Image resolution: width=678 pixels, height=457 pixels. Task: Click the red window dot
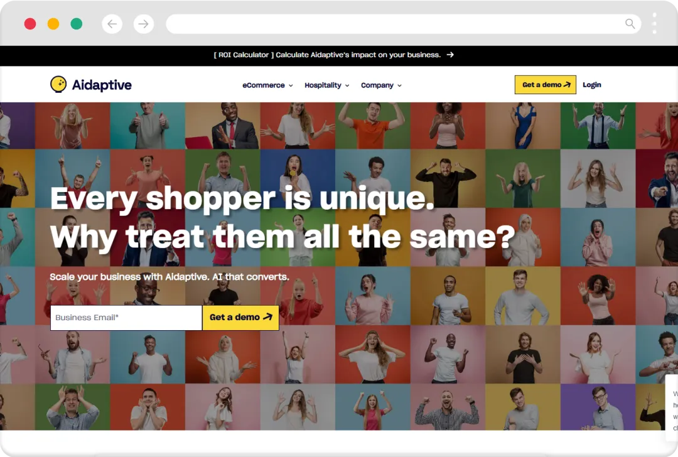pos(30,24)
